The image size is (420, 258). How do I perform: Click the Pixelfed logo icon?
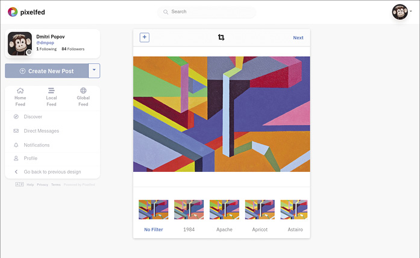[13, 12]
